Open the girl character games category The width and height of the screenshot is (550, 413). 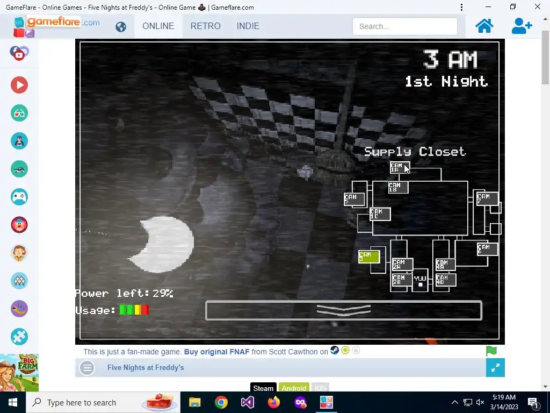tap(19, 253)
